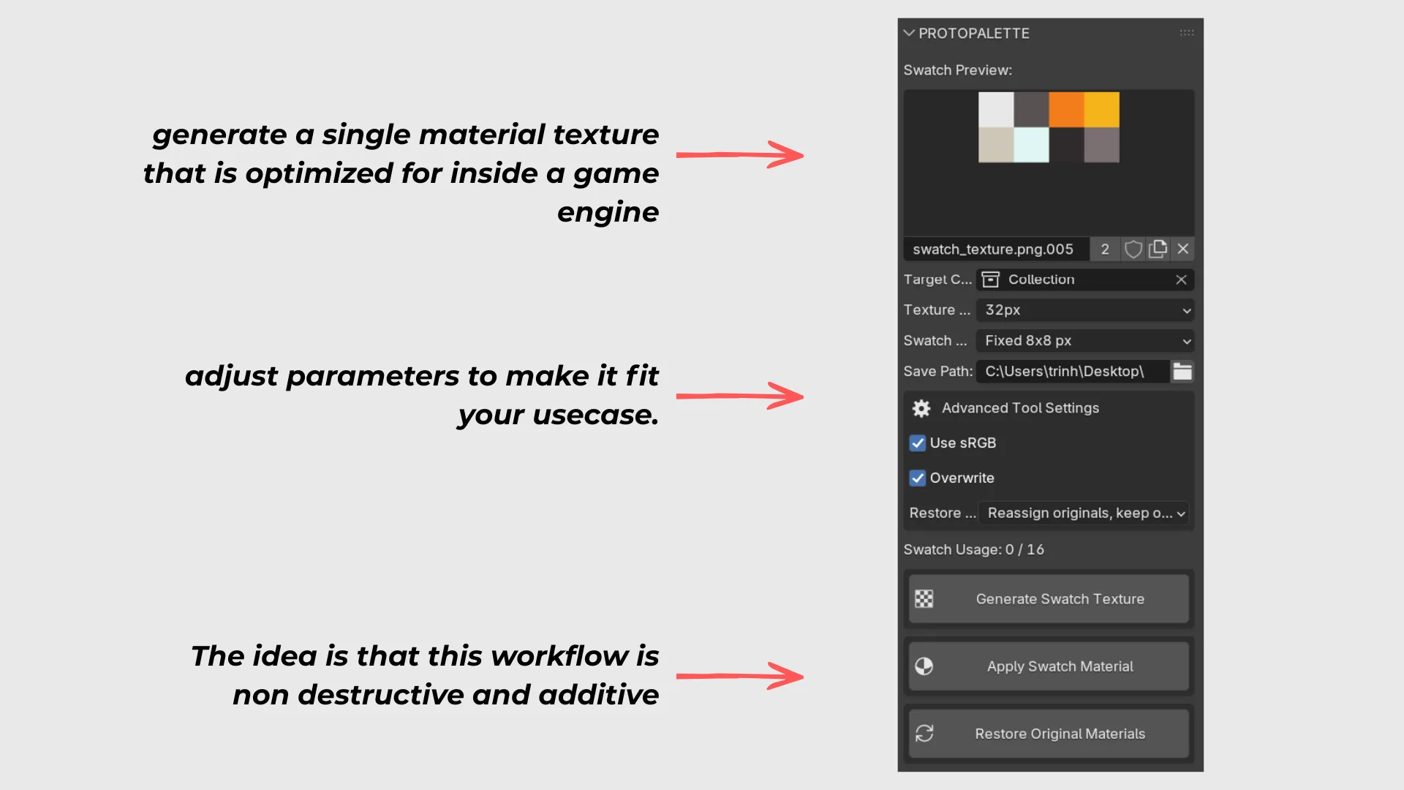The width and height of the screenshot is (1404, 790).
Task: Uncheck the Overwrite option
Action: pos(917,478)
